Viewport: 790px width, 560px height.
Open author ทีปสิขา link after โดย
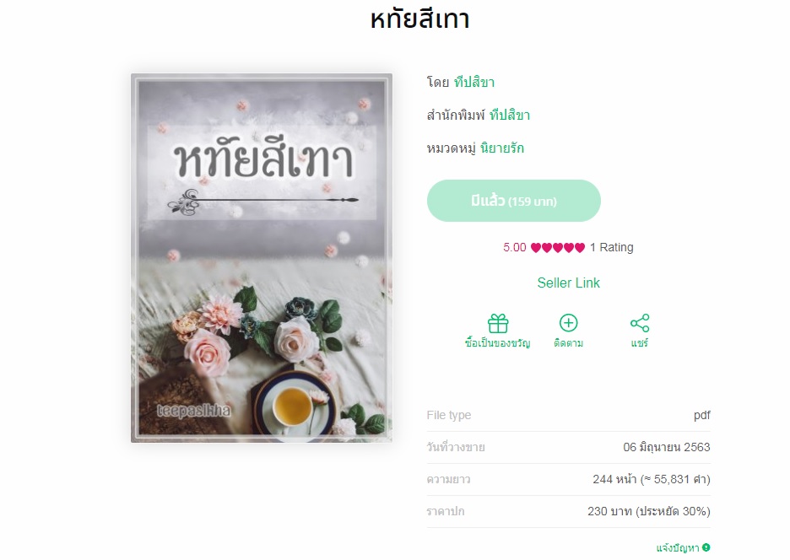coord(474,82)
